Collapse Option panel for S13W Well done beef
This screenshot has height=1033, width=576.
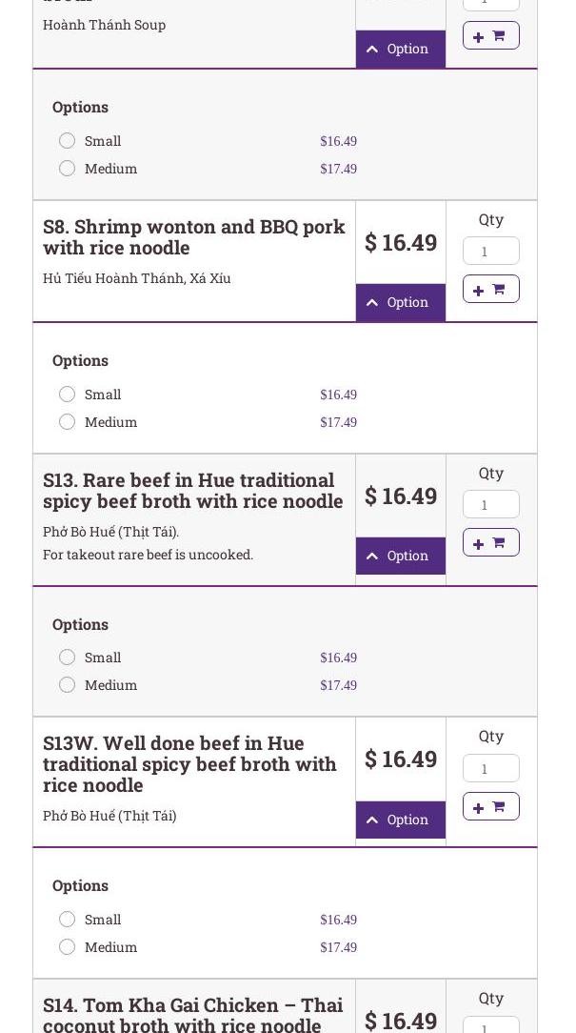(x=400, y=820)
